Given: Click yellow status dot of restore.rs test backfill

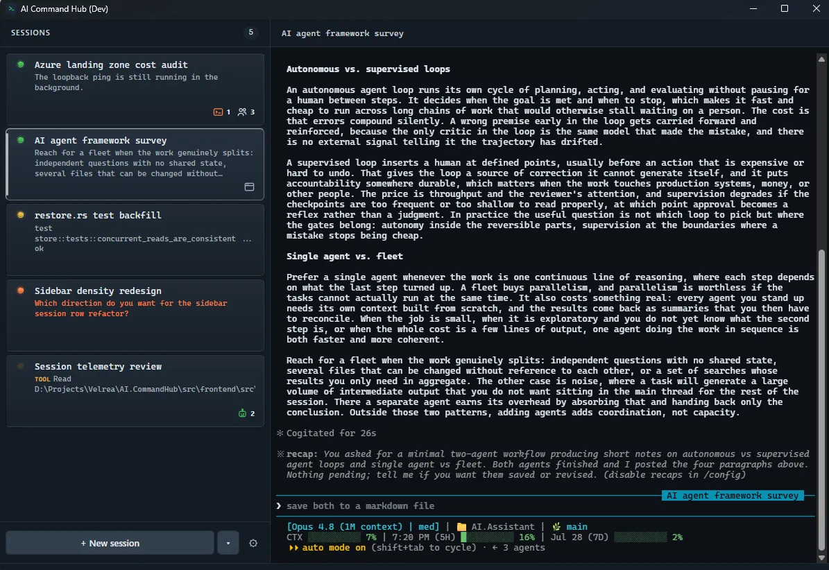Looking at the screenshot, I should pyautogui.click(x=21, y=215).
